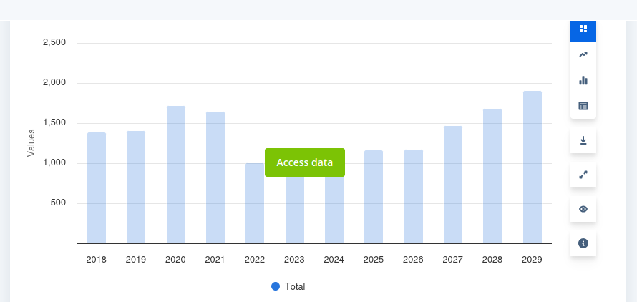
Task: Switch to the data table view
Action: (x=583, y=106)
